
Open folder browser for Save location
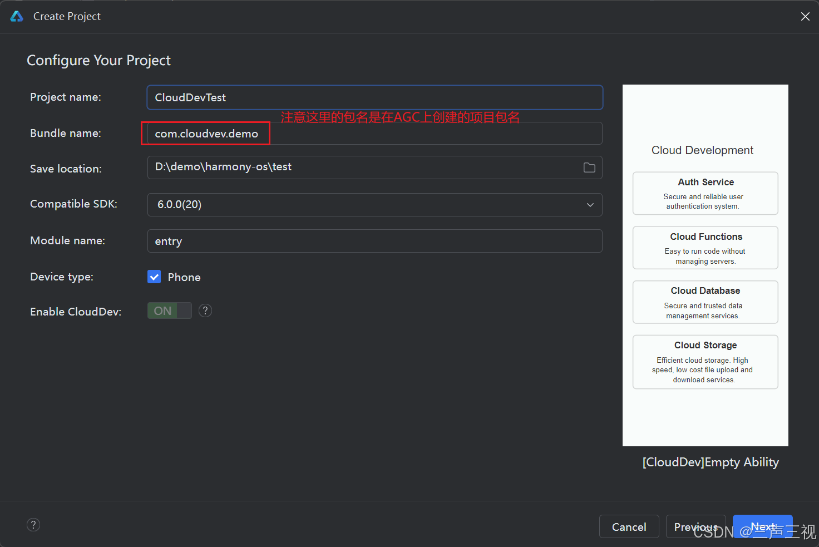[589, 167]
